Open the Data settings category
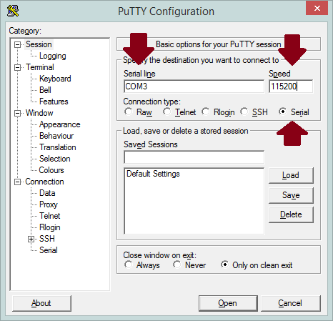Screen dimensions: 333x321 (47, 193)
